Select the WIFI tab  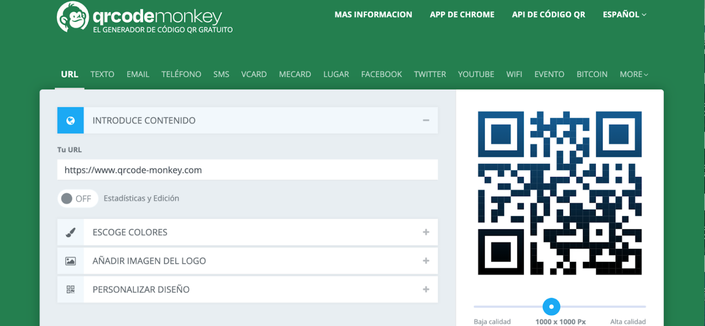coord(514,74)
